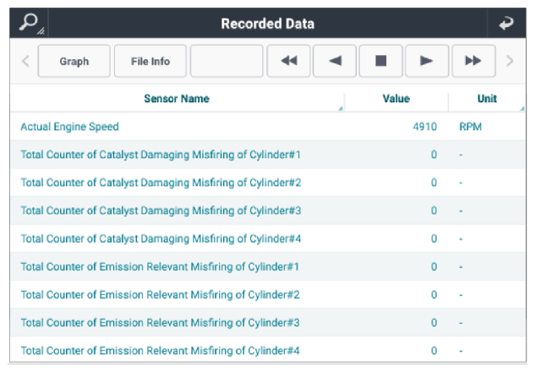Select Emission Relevant Misfiring of Cylinder#2
The width and height of the screenshot is (535, 372).
click(x=268, y=294)
